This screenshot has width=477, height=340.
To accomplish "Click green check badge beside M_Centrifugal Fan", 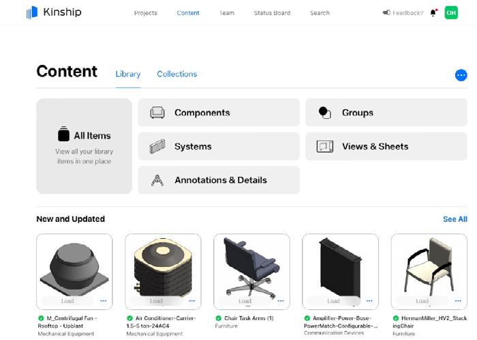I will point(41,318).
